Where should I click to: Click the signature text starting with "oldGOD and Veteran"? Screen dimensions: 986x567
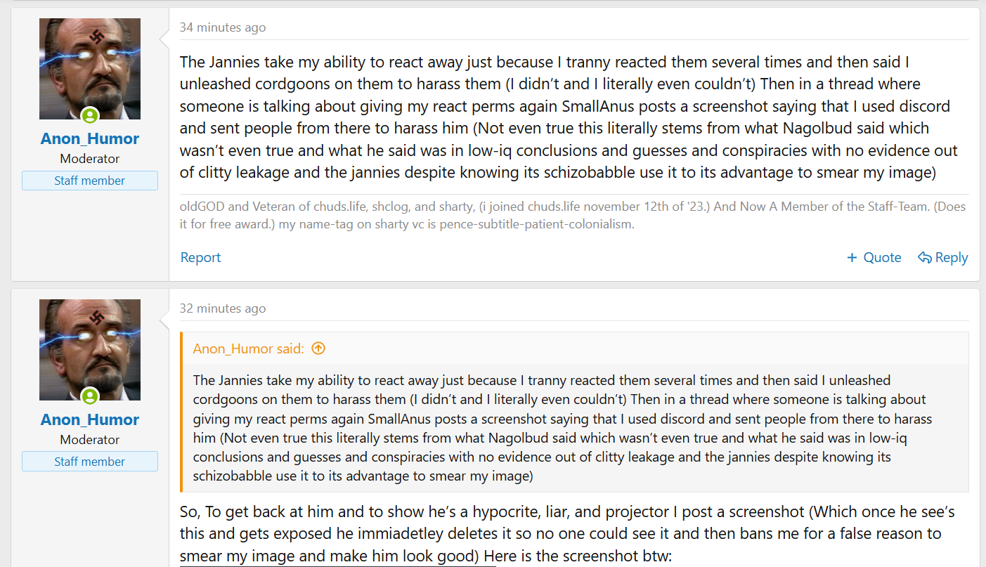click(x=573, y=216)
